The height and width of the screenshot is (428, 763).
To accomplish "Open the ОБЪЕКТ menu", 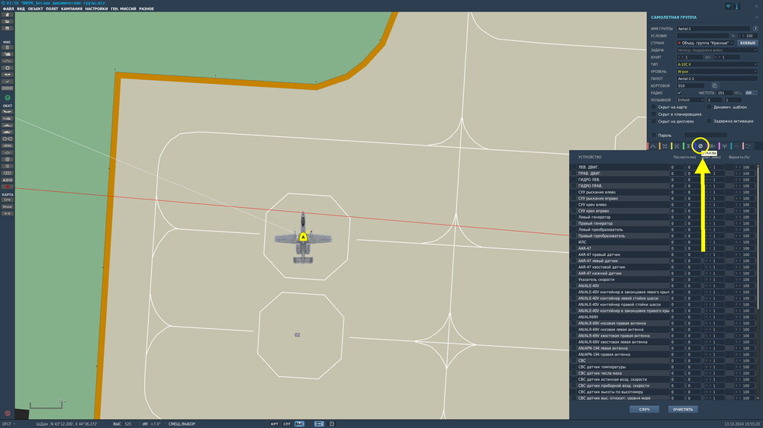I will coord(35,8).
